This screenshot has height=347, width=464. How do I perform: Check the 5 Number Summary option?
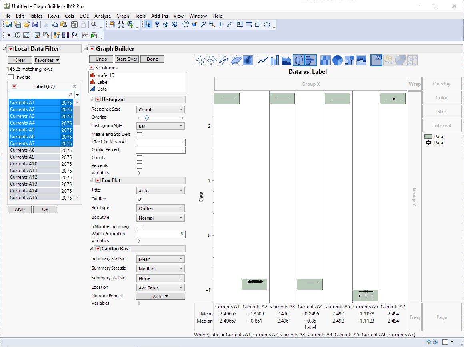point(140,227)
